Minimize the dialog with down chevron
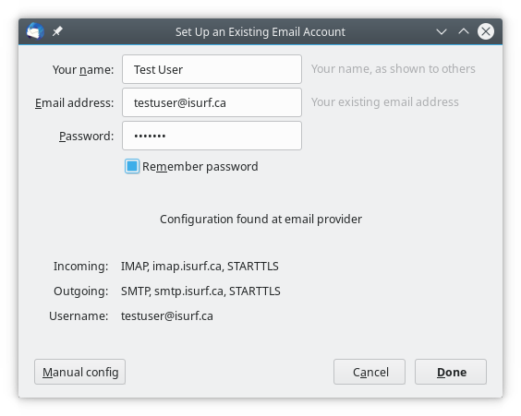This screenshot has width=521, height=416. (442, 32)
